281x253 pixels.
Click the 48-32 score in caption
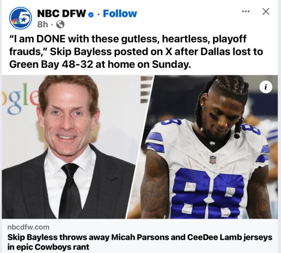point(77,64)
